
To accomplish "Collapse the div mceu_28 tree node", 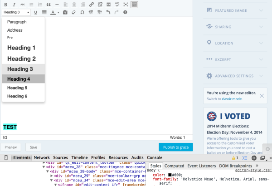I will [x=44, y=167].
